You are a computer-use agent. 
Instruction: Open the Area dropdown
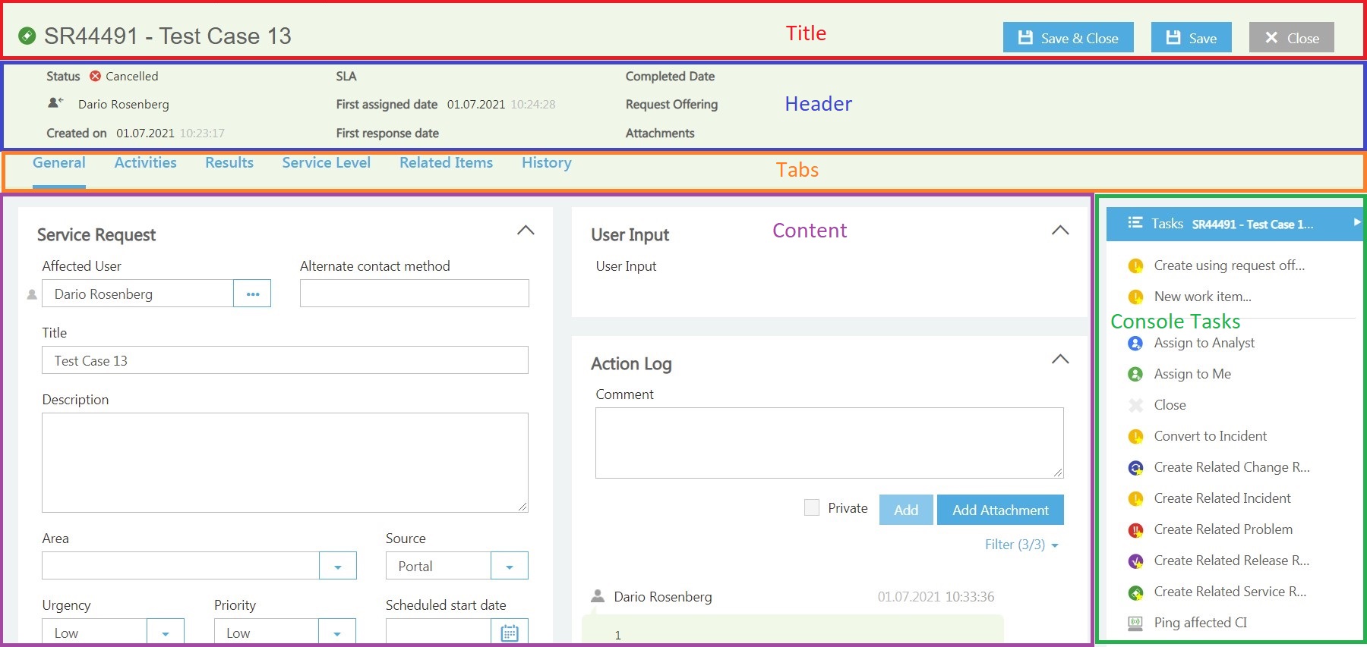pyautogui.click(x=337, y=566)
